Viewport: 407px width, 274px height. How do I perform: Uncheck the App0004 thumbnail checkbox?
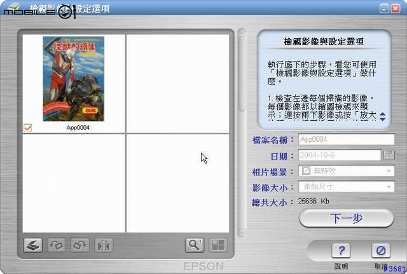(x=27, y=128)
